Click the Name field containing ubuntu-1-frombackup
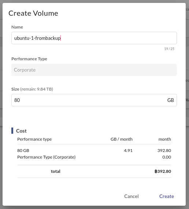Viewport: 189px width, 209px height. click(x=94, y=38)
